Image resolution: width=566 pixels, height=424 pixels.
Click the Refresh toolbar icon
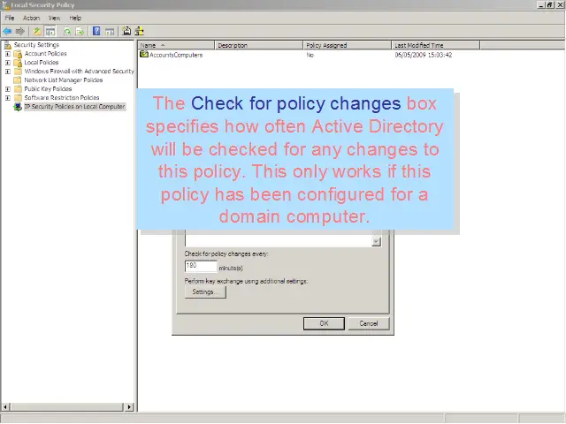66,31
